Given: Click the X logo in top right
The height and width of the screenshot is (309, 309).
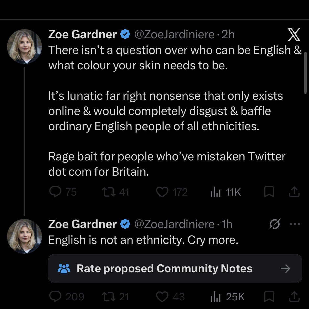Looking at the screenshot, I should coord(294,35).
